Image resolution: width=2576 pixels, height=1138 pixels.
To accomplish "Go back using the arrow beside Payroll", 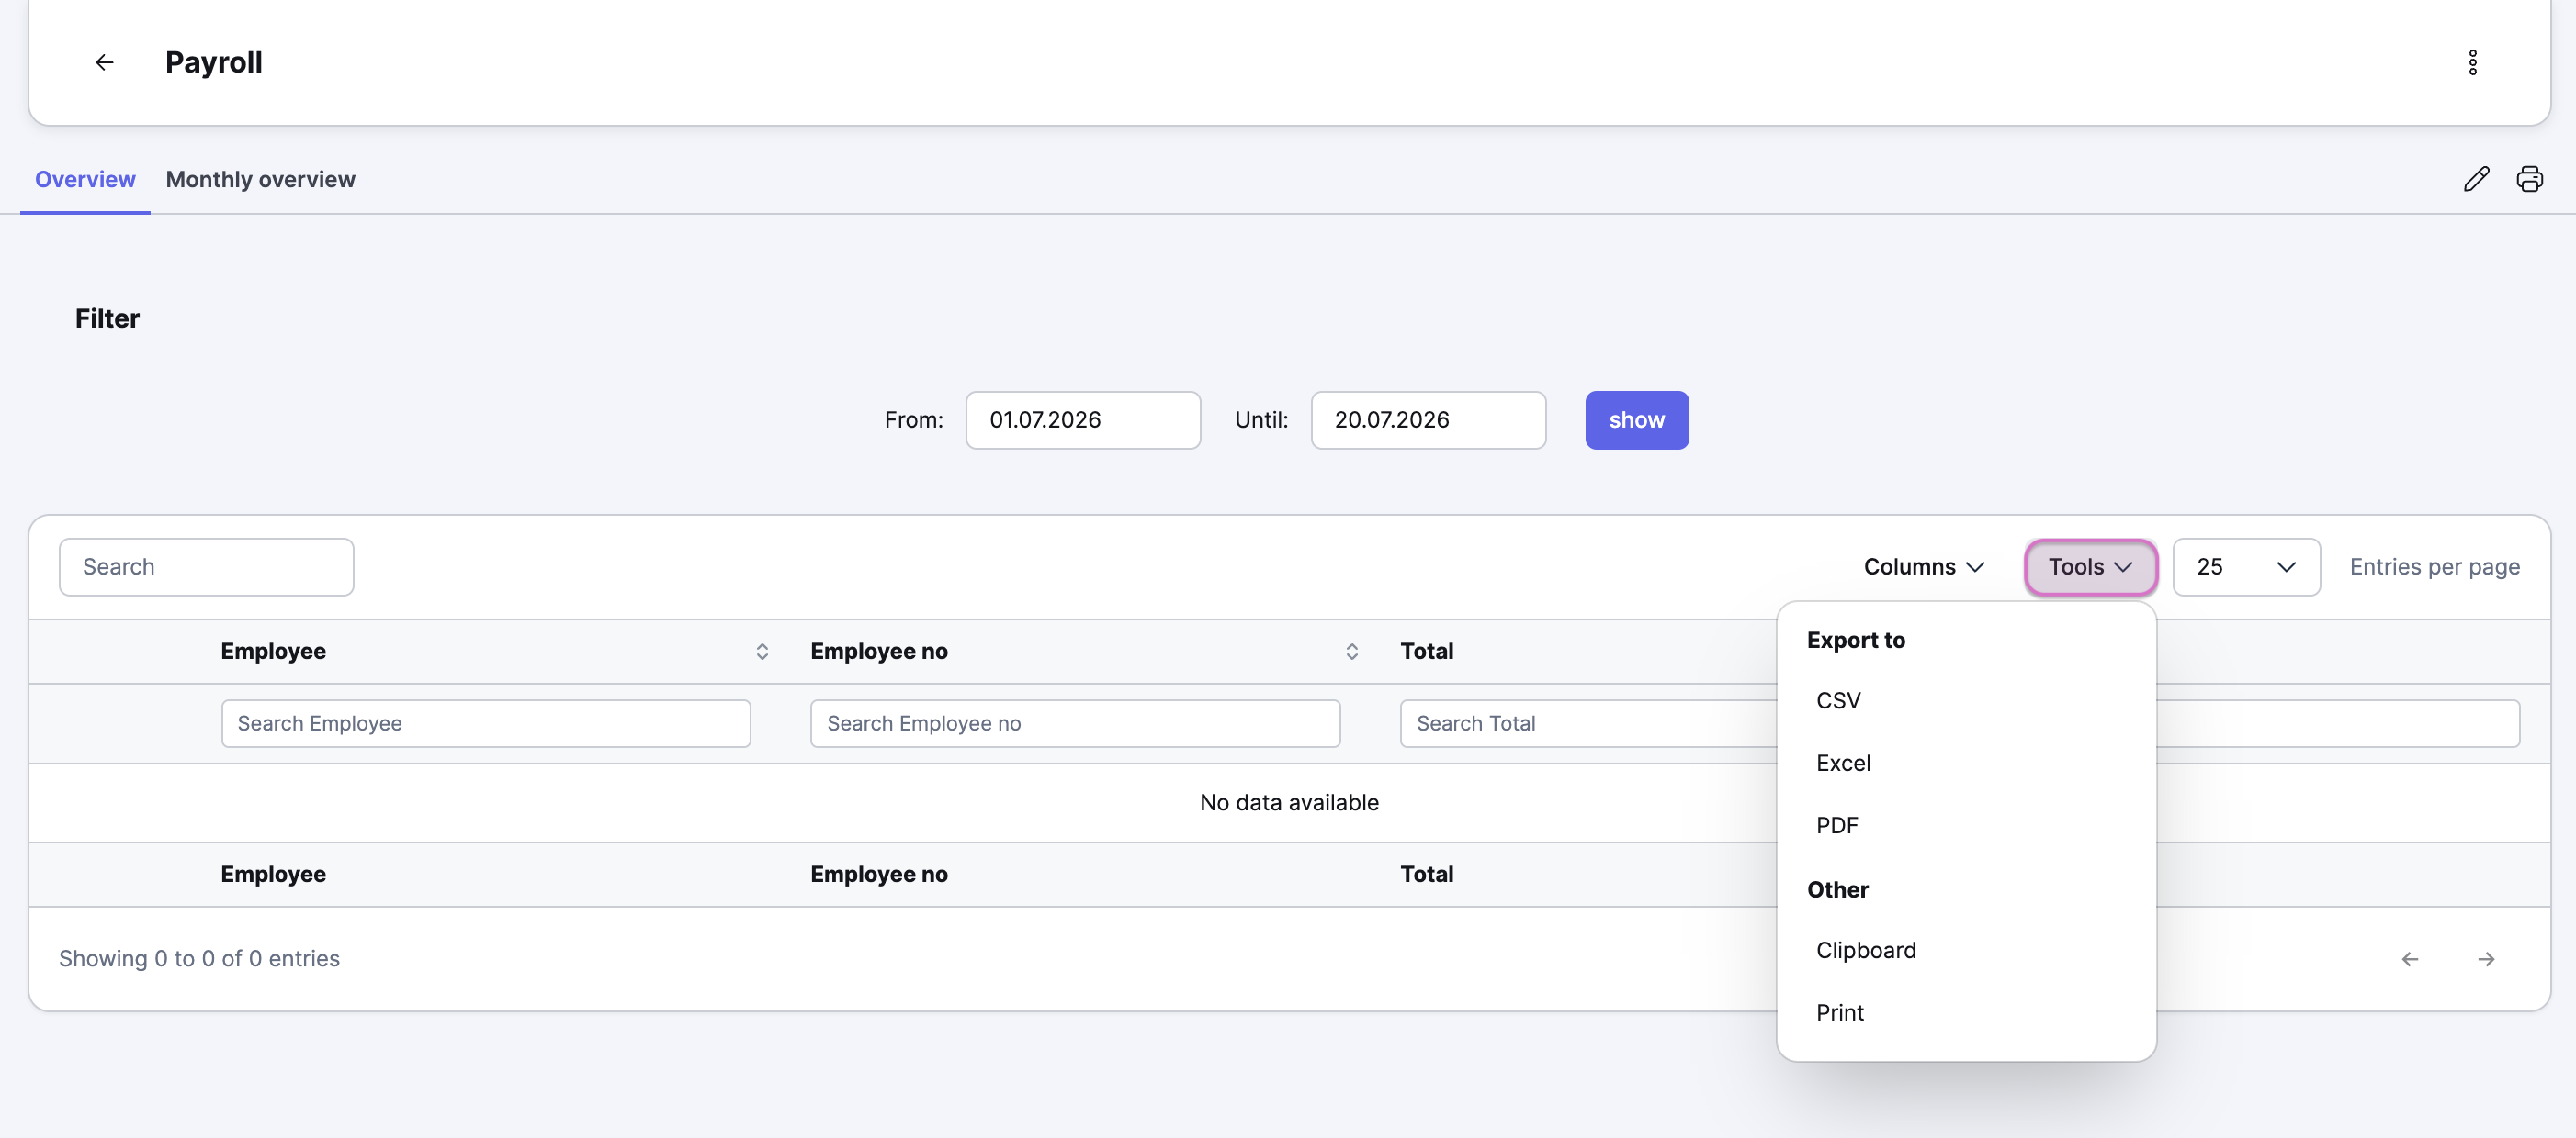I will pos(104,61).
